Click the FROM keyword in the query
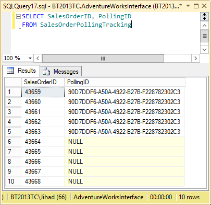This screenshot has width=211, height=205. pyautogui.click(x=29, y=25)
